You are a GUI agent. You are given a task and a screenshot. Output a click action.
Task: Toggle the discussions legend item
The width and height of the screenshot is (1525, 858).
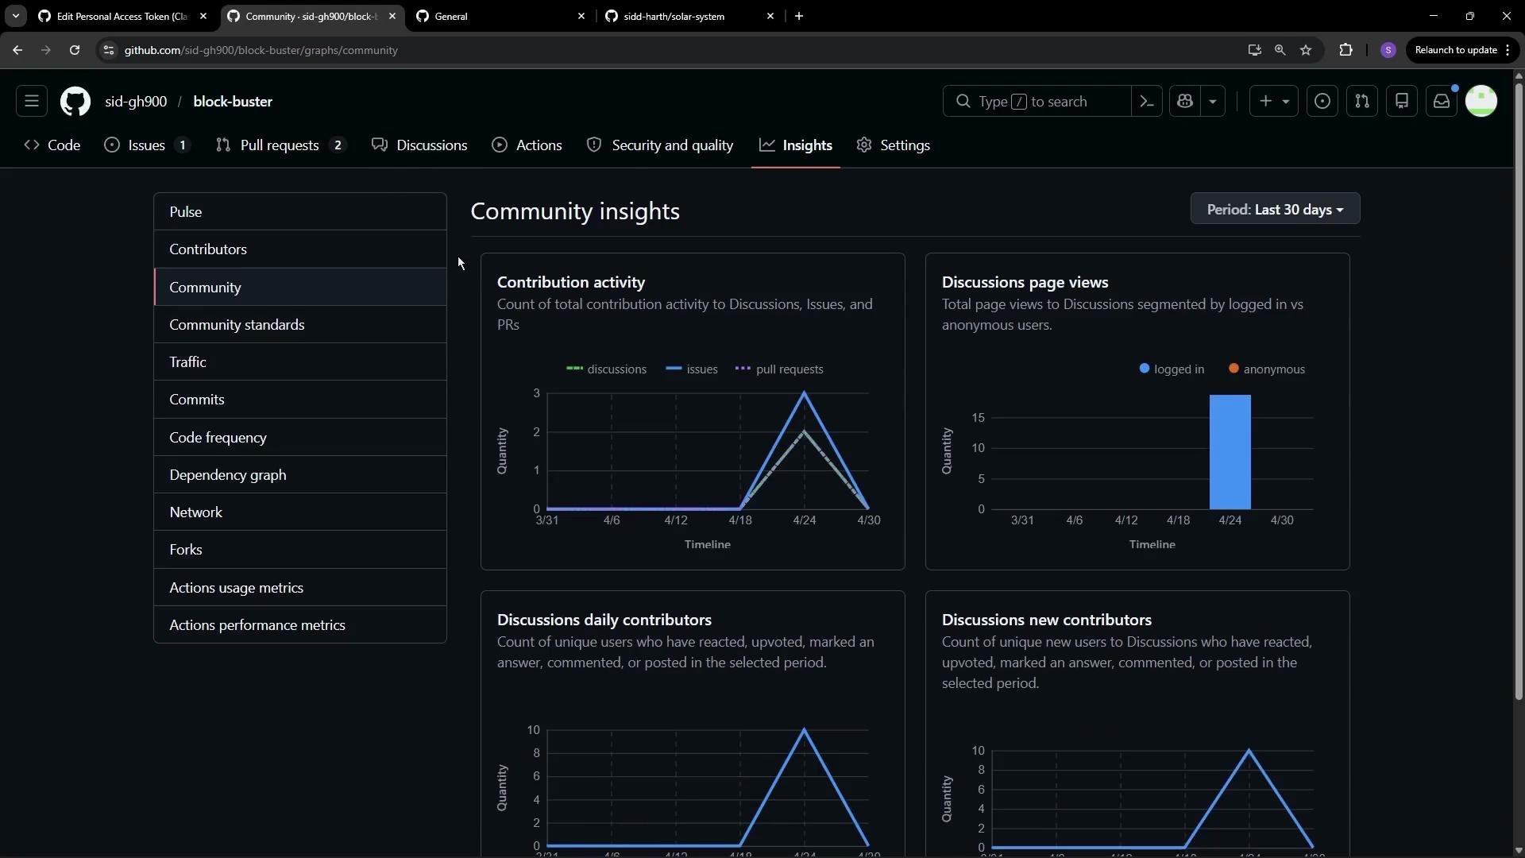pyautogui.click(x=606, y=369)
